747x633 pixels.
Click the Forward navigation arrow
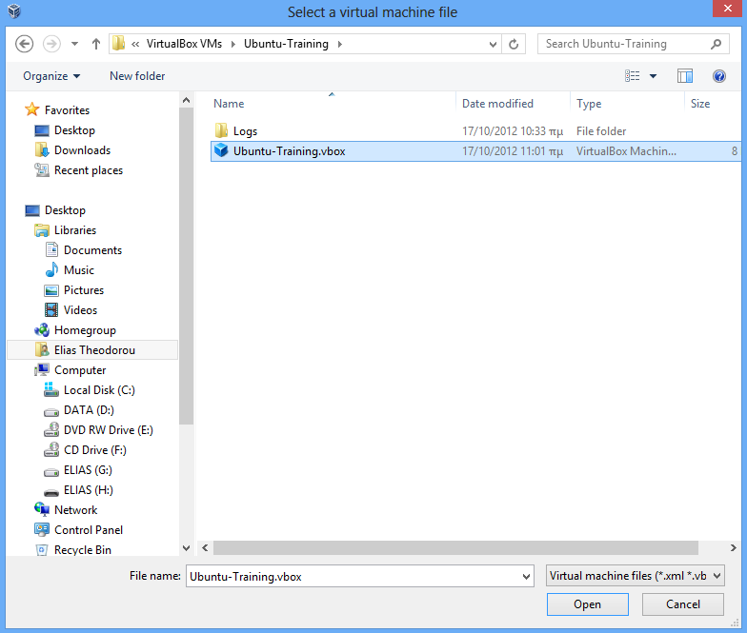(51, 44)
